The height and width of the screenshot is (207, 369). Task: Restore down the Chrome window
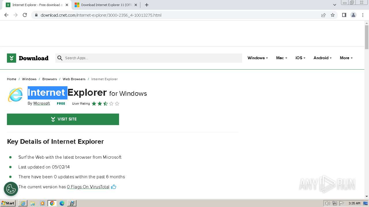(x=352, y=3)
